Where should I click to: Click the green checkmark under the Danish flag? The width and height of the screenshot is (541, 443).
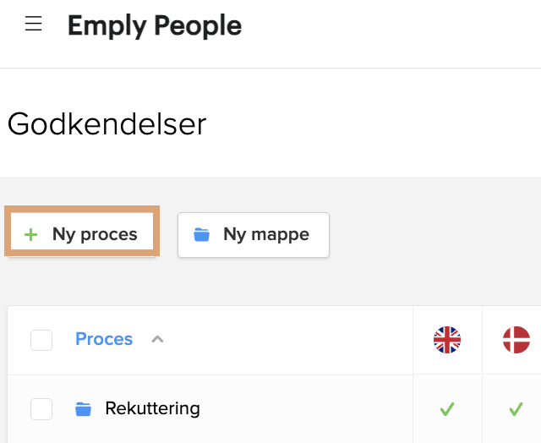coord(516,409)
